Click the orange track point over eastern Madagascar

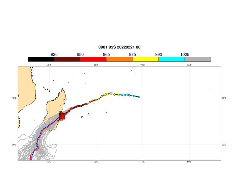coord(58,121)
